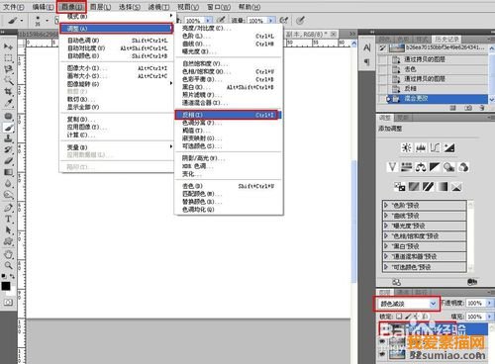Add a Brightness/Contrast adjustment (sun icon)
495x364 pixels.
406,147
